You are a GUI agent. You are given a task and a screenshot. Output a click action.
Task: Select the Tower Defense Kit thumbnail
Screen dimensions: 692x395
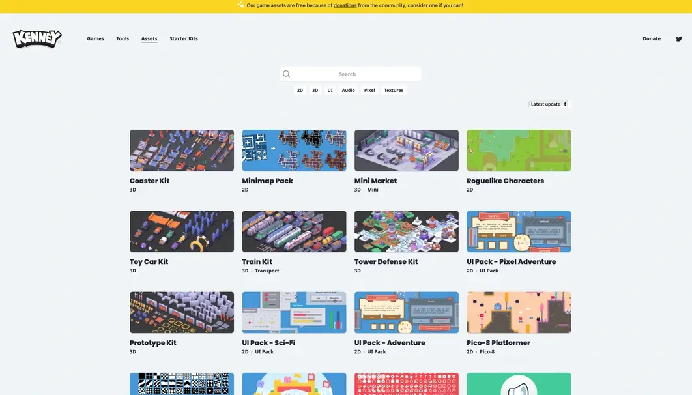pyautogui.click(x=406, y=231)
